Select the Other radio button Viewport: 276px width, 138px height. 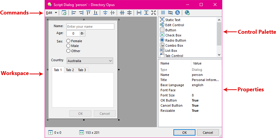[x=68, y=51]
